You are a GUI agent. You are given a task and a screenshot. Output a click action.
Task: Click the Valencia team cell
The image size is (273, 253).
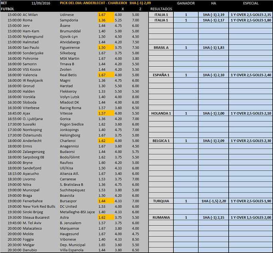tap(30, 75)
